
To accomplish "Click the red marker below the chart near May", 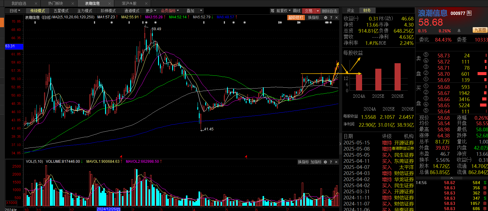I will click(x=246, y=157).
